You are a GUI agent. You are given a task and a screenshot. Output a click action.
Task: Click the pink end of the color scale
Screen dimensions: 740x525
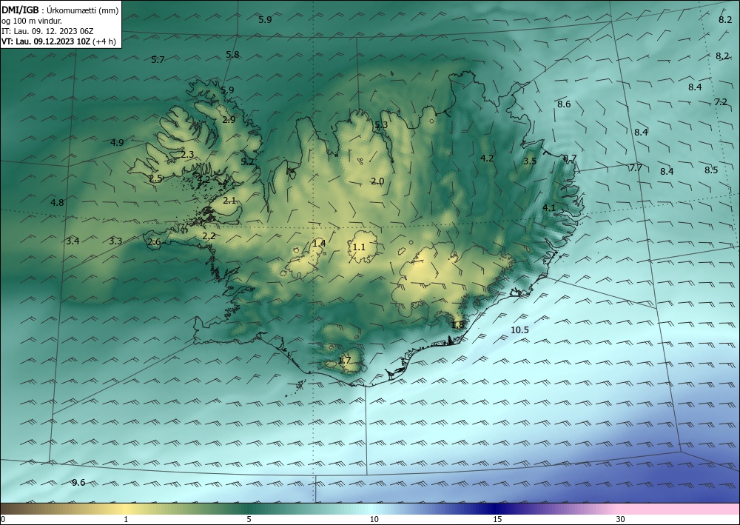click(x=679, y=509)
